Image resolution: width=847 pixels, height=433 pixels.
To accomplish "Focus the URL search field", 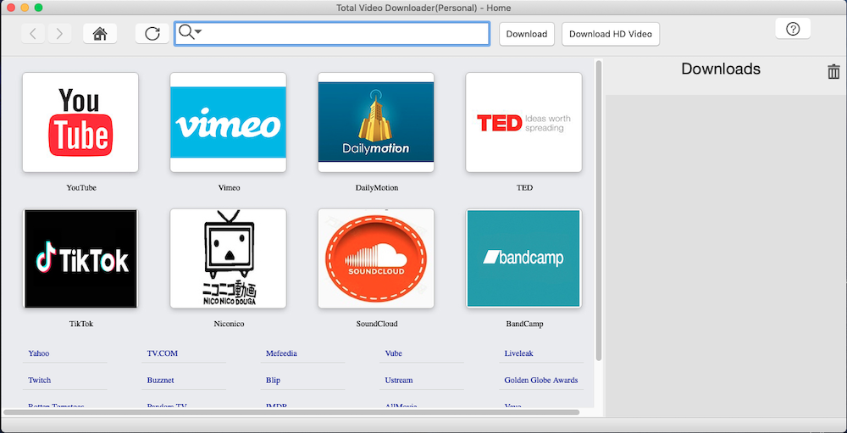I will click(x=332, y=34).
